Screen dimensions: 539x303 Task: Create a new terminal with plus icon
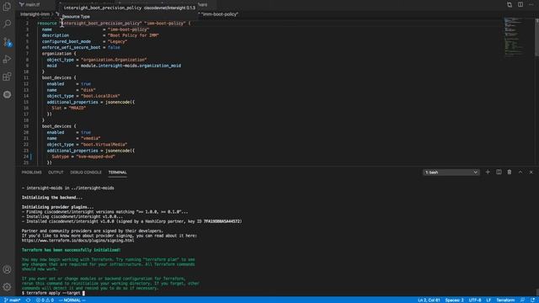pos(488,172)
